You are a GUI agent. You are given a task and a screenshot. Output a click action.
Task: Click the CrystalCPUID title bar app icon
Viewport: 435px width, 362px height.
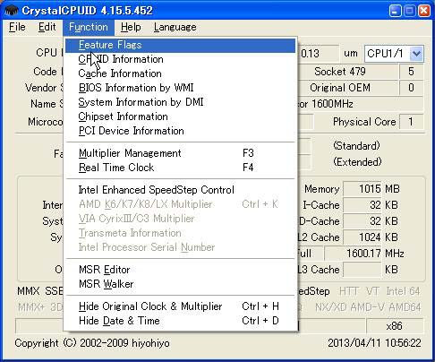(12, 11)
